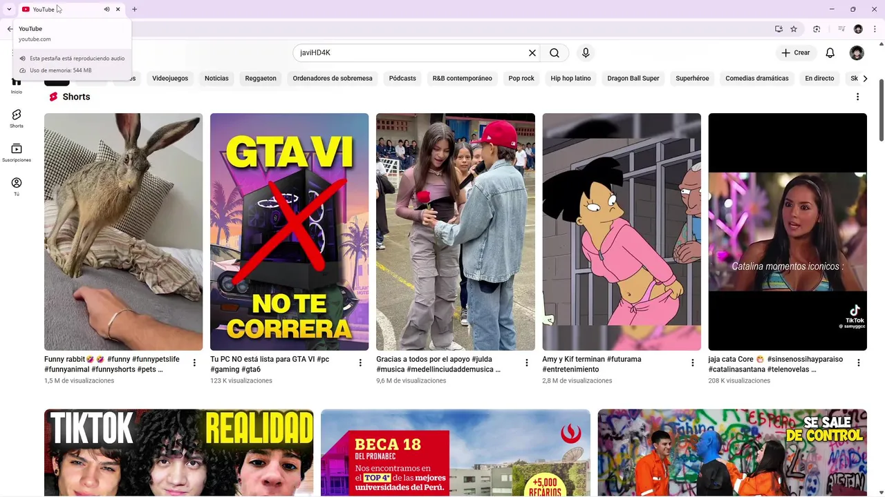Select the Dragon Ball Super chip
The image size is (885, 497).
click(x=633, y=78)
